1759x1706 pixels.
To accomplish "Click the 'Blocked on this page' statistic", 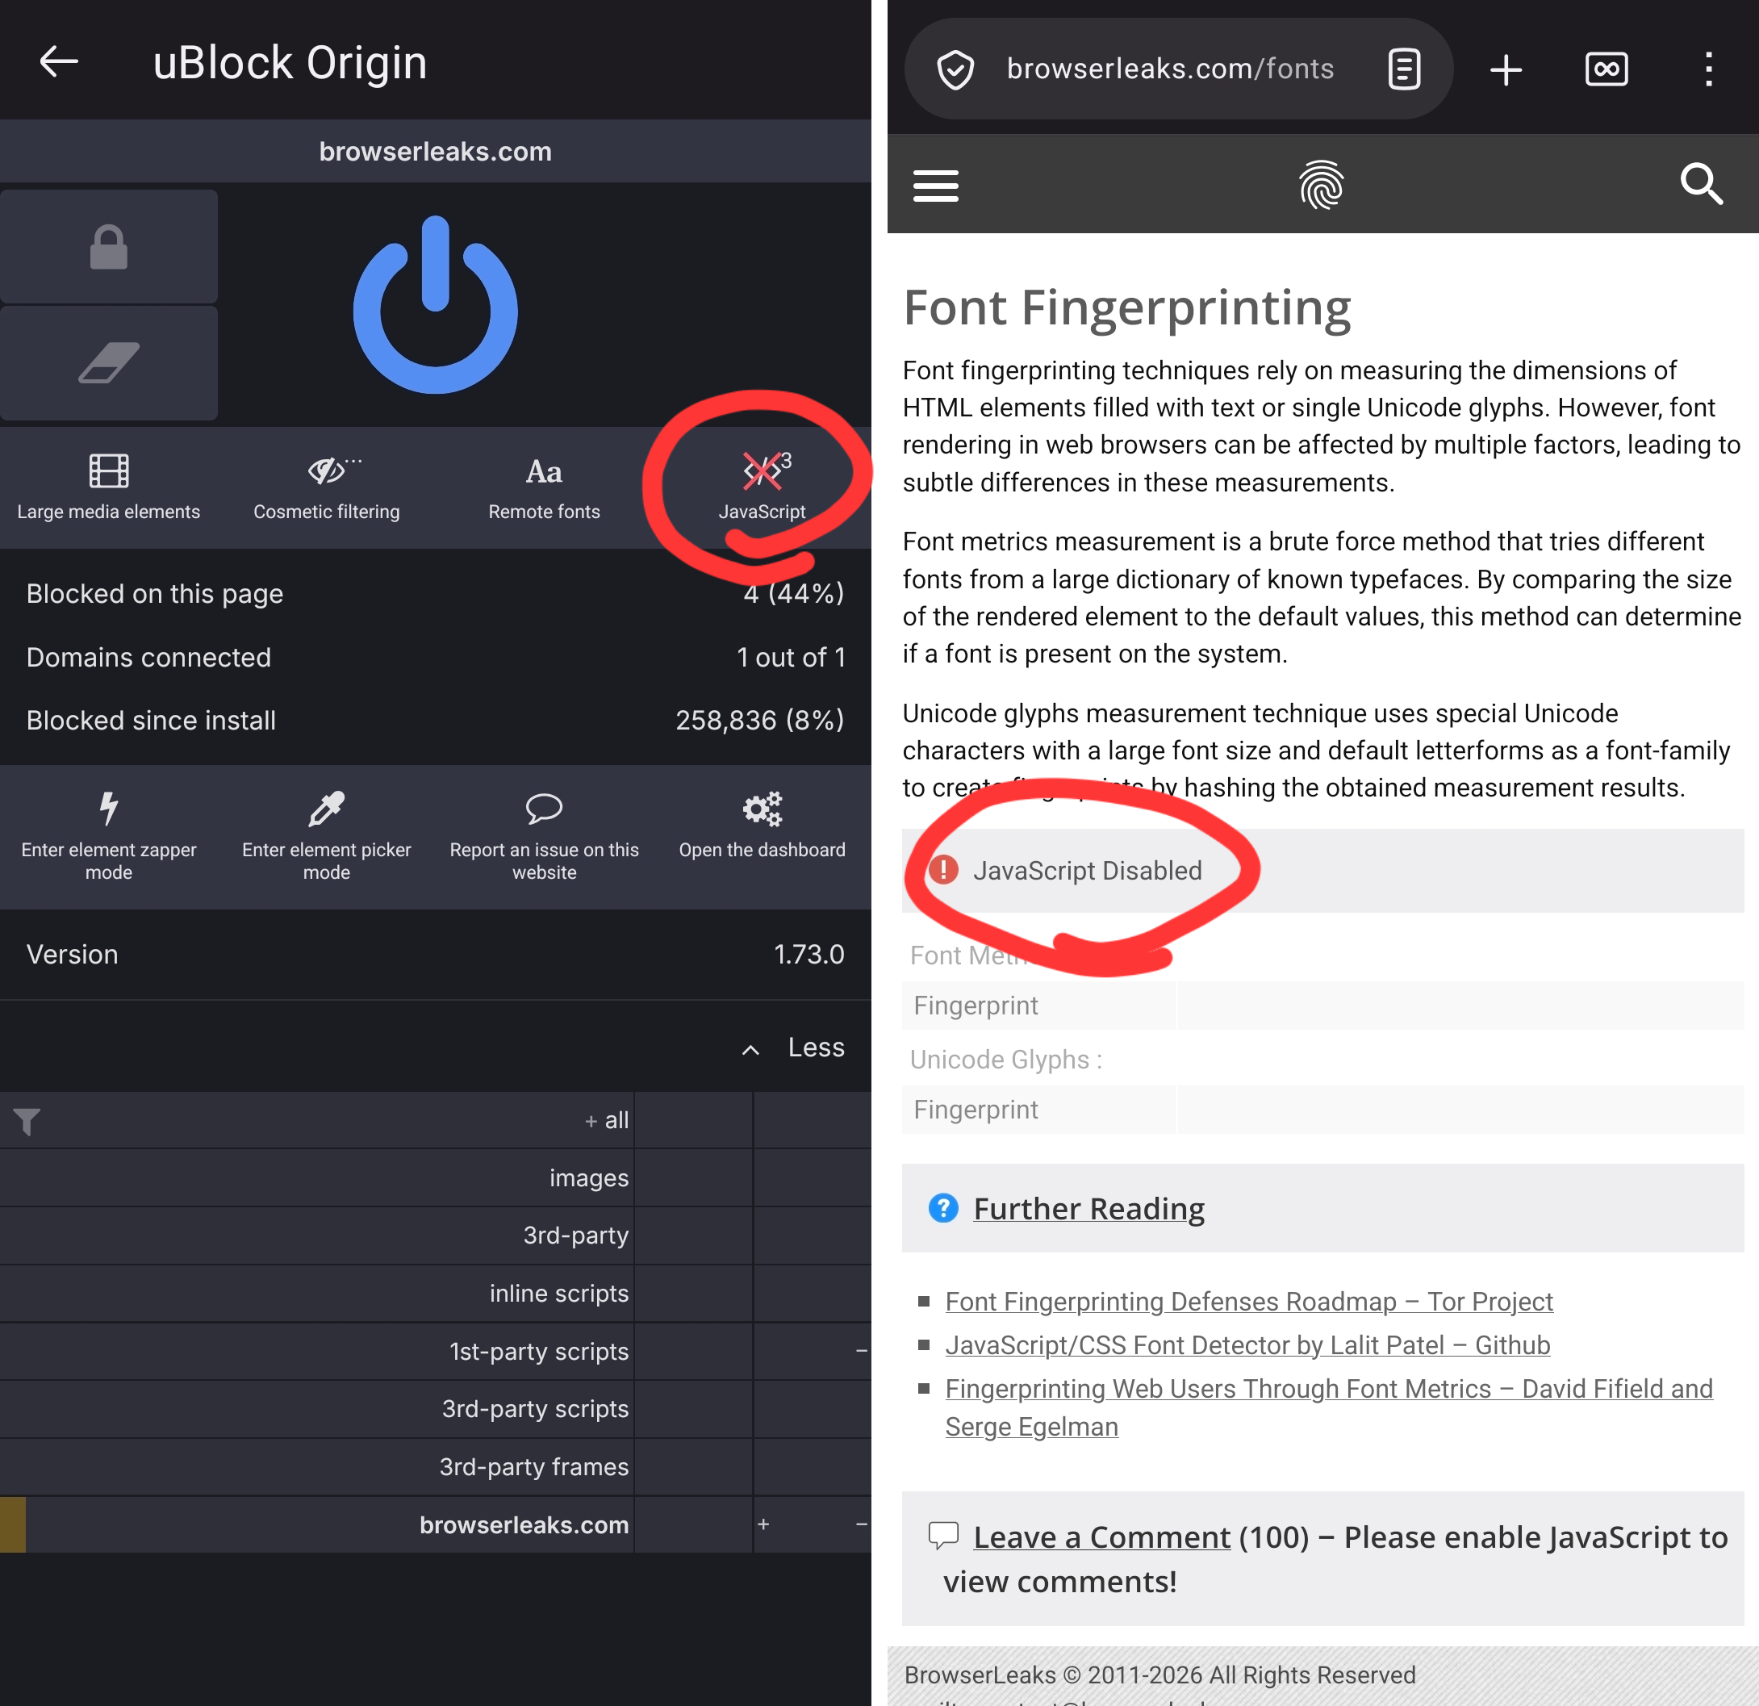I will [x=435, y=593].
